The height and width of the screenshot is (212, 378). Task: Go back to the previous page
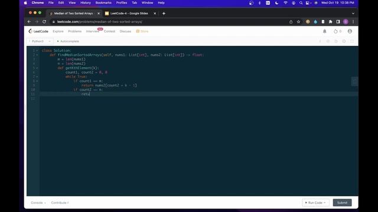point(29,22)
